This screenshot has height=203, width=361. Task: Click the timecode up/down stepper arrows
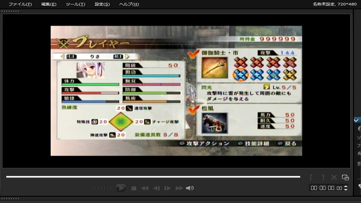click(x=346, y=188)
